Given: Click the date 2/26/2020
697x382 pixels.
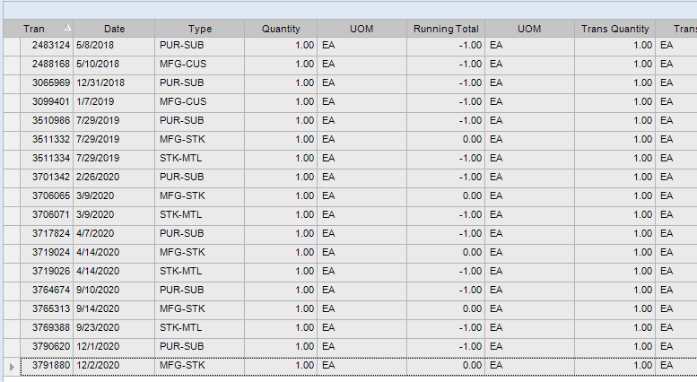Looking at the screenshot, I should 98,177.
